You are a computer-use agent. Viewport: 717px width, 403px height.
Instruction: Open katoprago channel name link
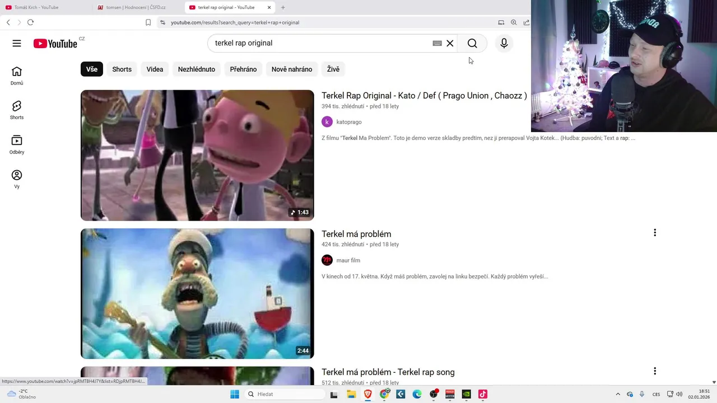pos(349,122)
